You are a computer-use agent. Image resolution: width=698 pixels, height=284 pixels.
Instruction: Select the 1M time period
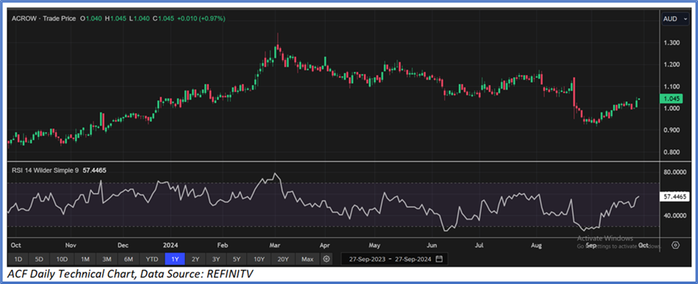tap(85, 258)
